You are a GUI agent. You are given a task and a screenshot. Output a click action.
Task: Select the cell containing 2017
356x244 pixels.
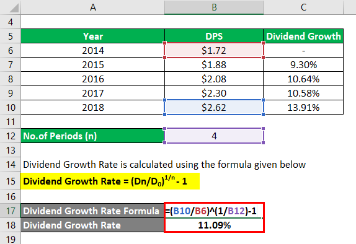tap(92, 93)
